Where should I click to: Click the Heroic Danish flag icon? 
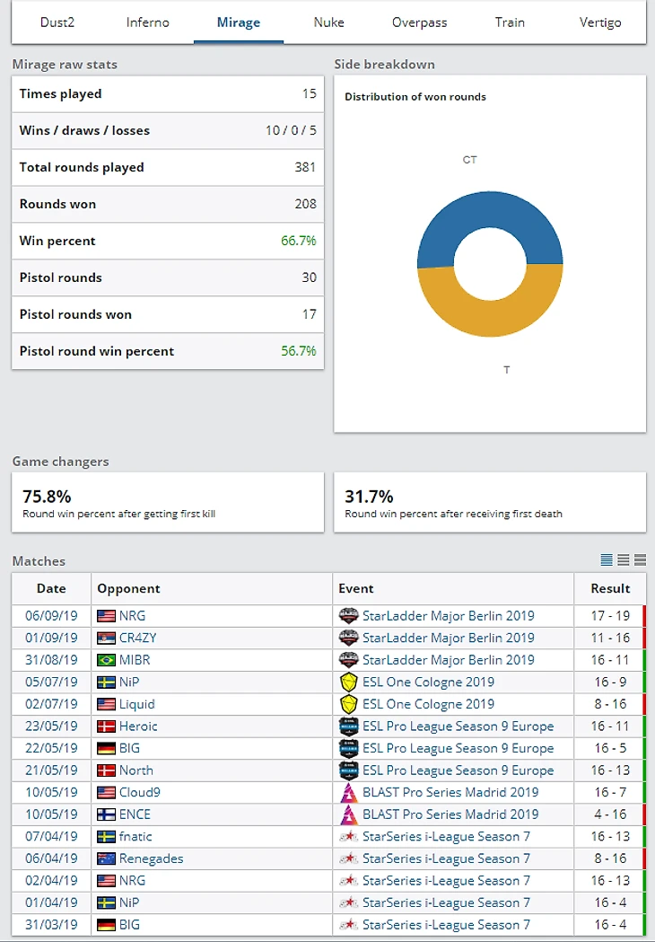106,726
